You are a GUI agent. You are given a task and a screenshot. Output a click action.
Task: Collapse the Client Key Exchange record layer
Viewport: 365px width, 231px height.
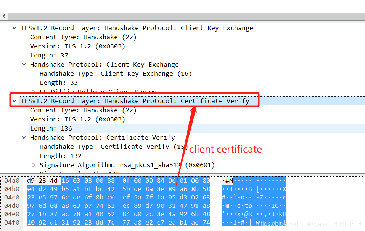14,28
